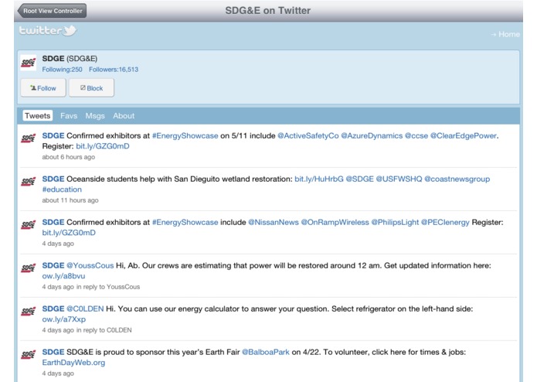537x382 pixels.
Task: Open the @YoussCous mention
Action: [x=90, y=265]
